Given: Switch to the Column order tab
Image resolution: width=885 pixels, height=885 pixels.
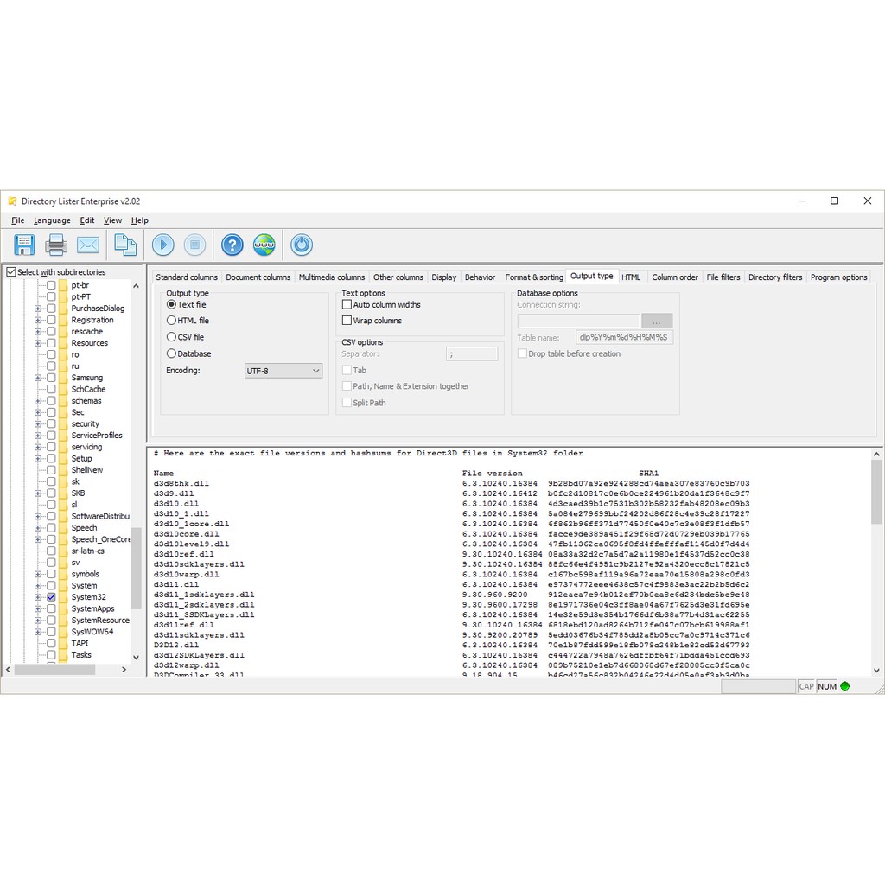Looking at the screenshot, I should [674, 277].
